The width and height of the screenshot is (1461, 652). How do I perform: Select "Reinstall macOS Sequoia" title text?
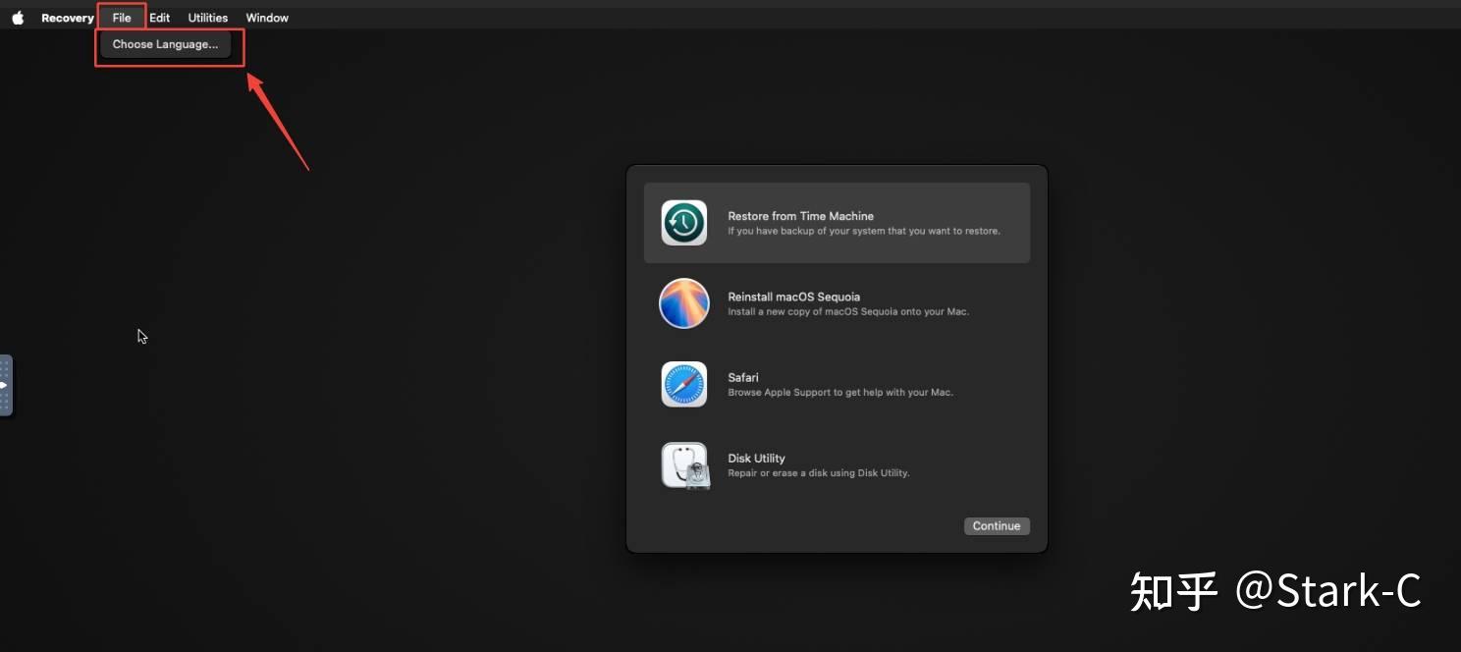[793, 297]
